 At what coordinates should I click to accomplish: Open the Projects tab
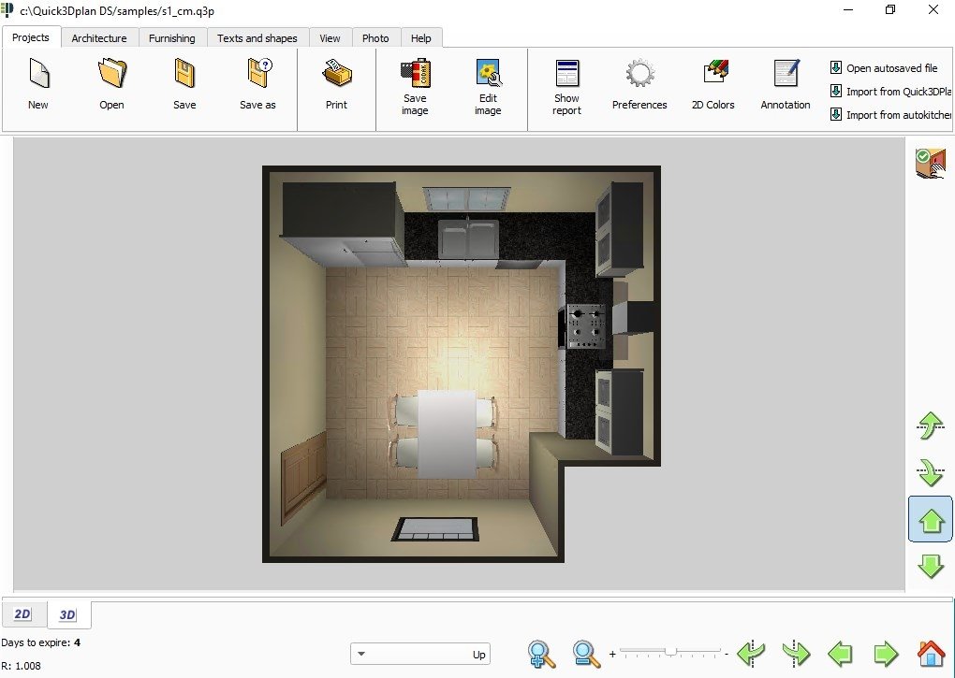click(x=31, y=37)
